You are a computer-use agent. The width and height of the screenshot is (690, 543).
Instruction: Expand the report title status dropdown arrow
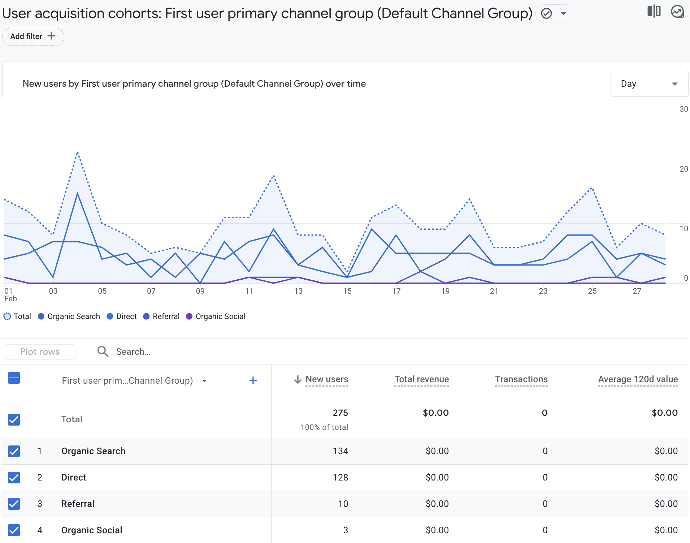563,14
